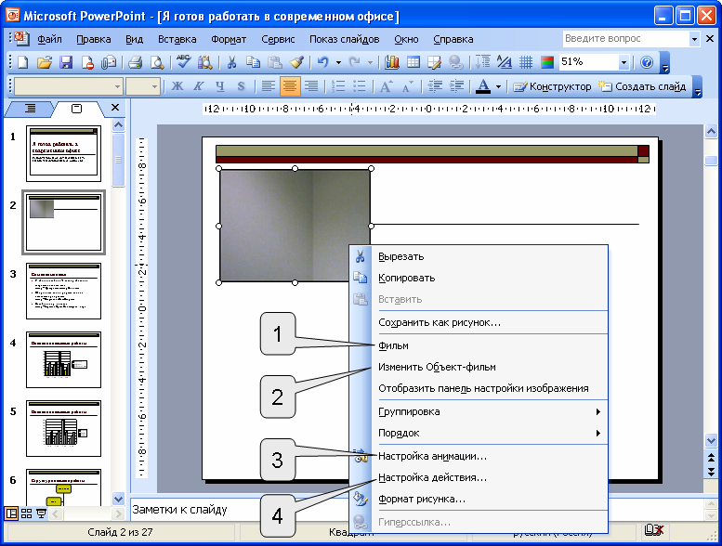The width and height of the screenshot is (722, 546).
Task: Expand standard toolbar options arrow
Action: [664, 62]
